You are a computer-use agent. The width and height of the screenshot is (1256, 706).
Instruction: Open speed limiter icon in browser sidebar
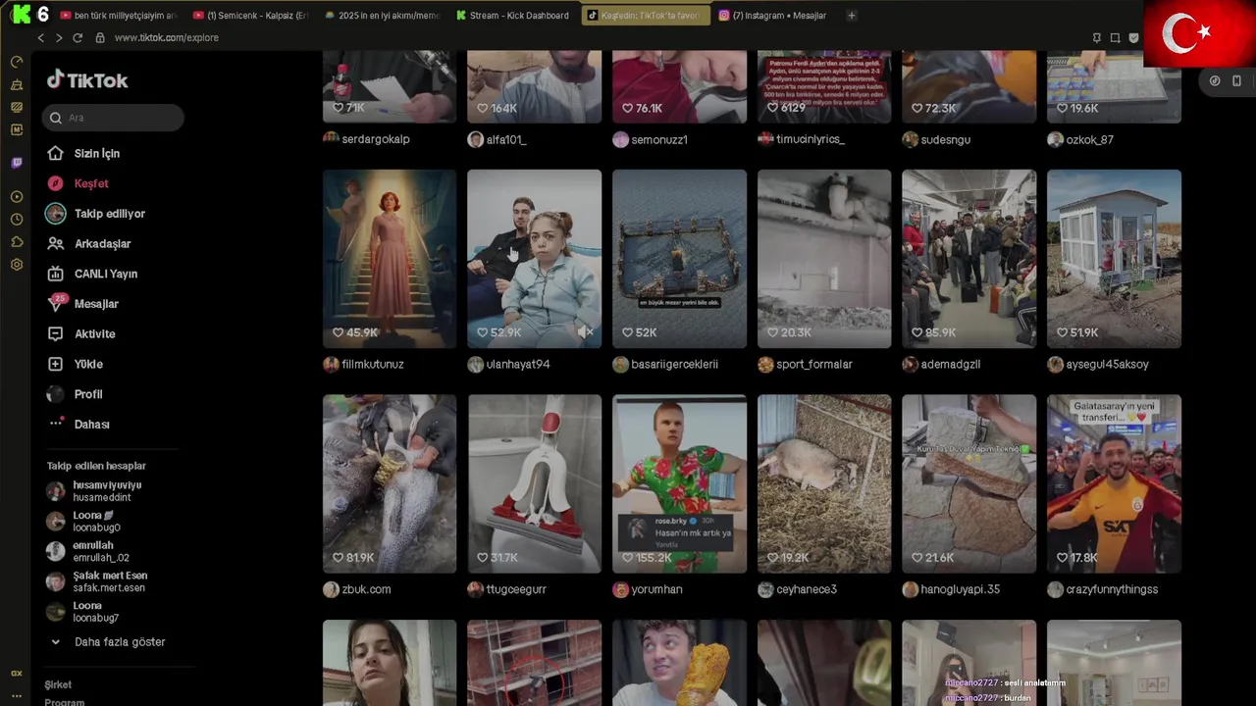[x=17, y=62]
